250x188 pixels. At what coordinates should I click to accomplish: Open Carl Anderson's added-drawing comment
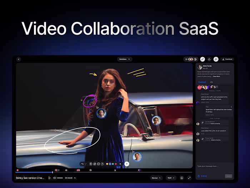coord(214,122)
